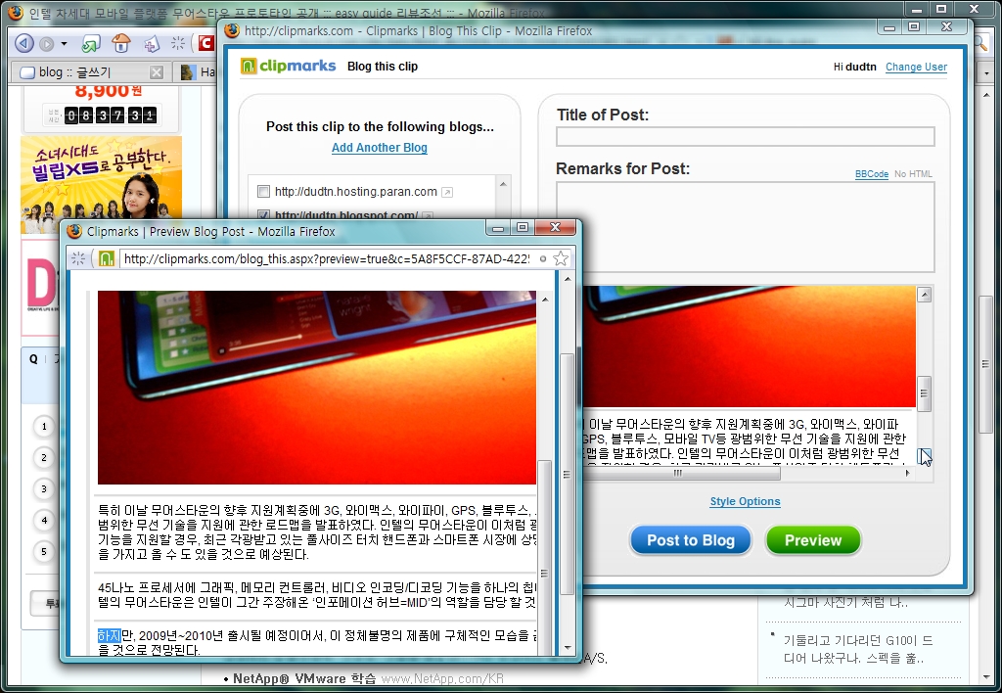Click the 소녀시대 빌립X5 ad banner
This screenshot has height=693, width=1002.
102,185
